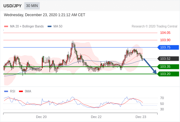Click the 30 MIN timeframe button
Screen dimensions: 180x122
coord(32,6)
